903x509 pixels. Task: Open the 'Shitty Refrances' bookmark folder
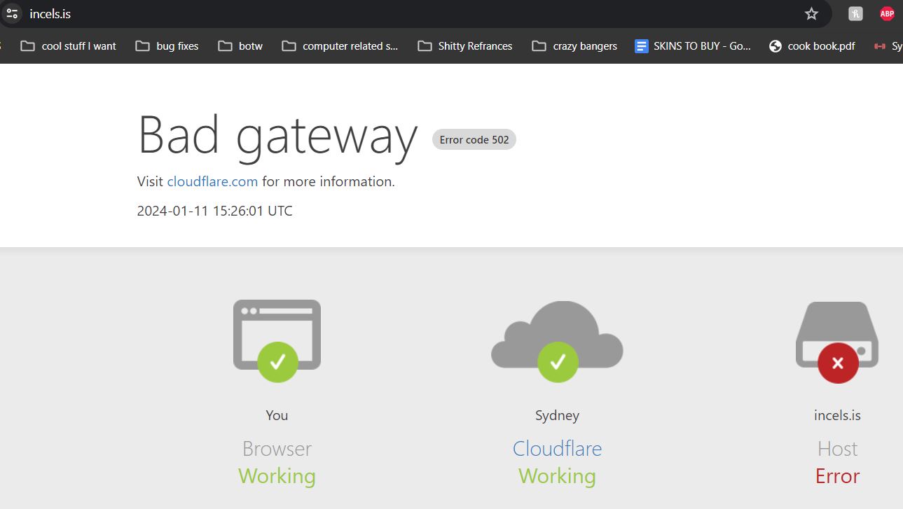coord(465,46)
